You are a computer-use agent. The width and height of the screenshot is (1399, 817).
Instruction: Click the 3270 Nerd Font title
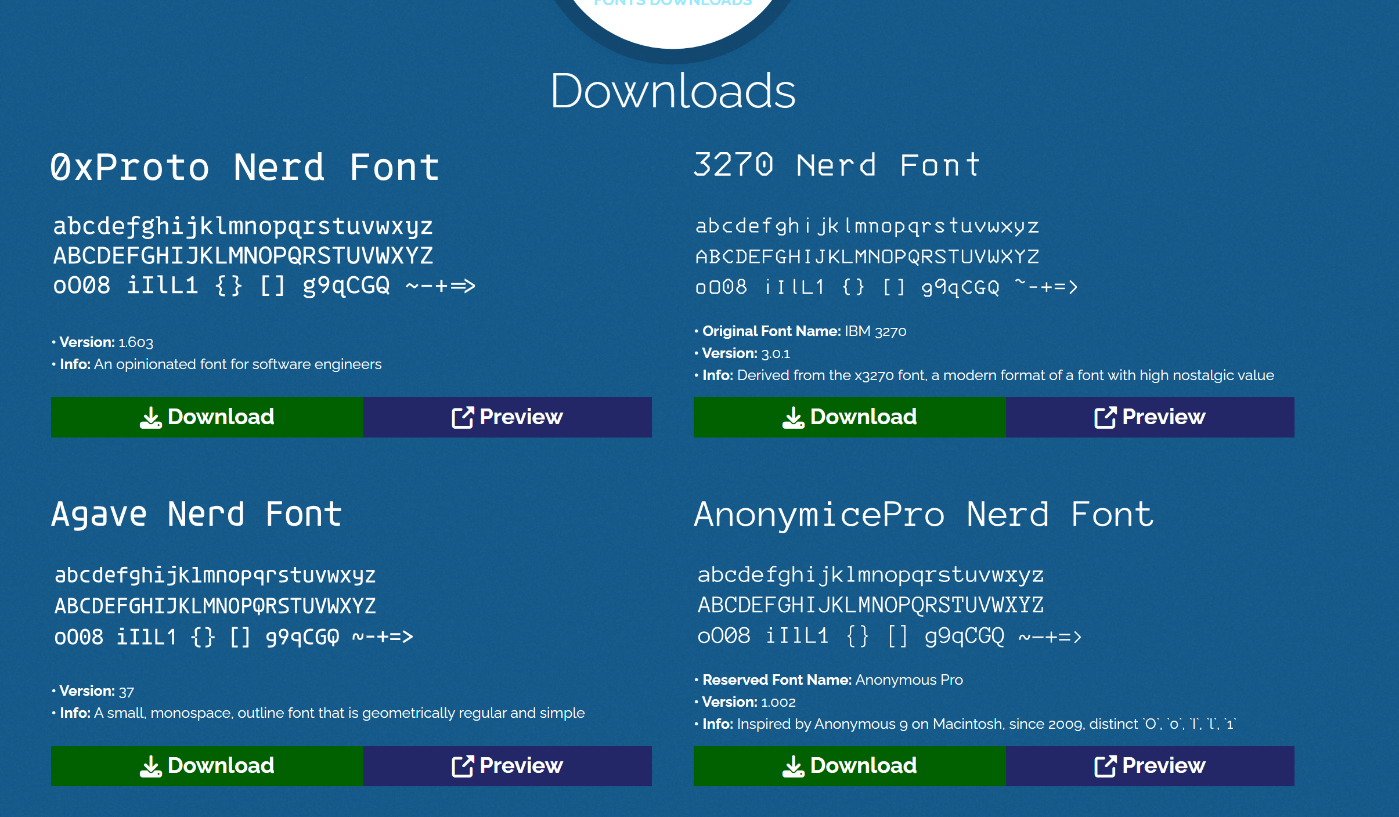pos(837,165)
